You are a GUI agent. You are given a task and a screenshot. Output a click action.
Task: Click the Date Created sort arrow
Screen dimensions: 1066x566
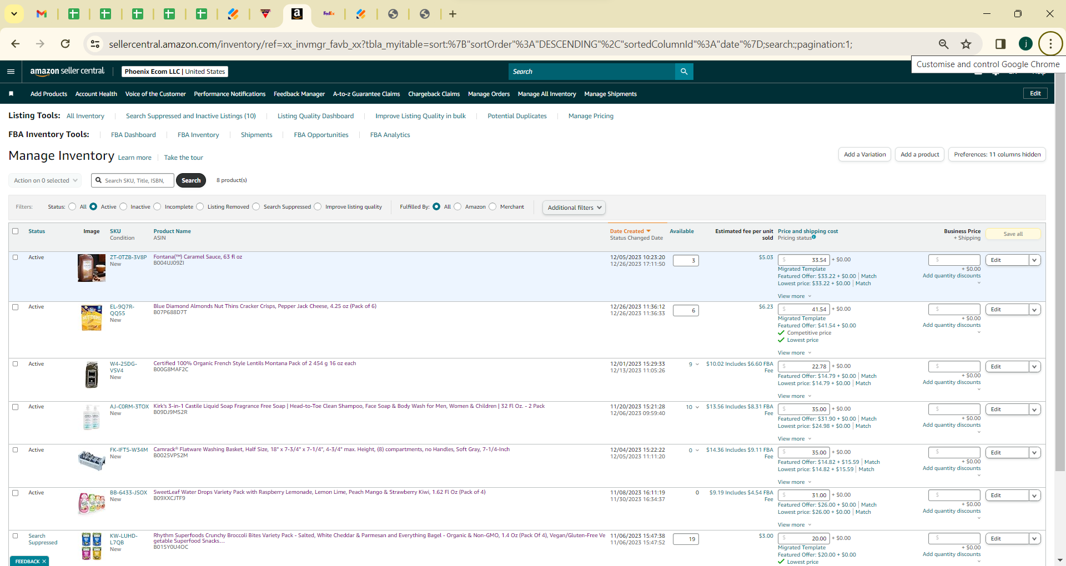coord(648,231)
